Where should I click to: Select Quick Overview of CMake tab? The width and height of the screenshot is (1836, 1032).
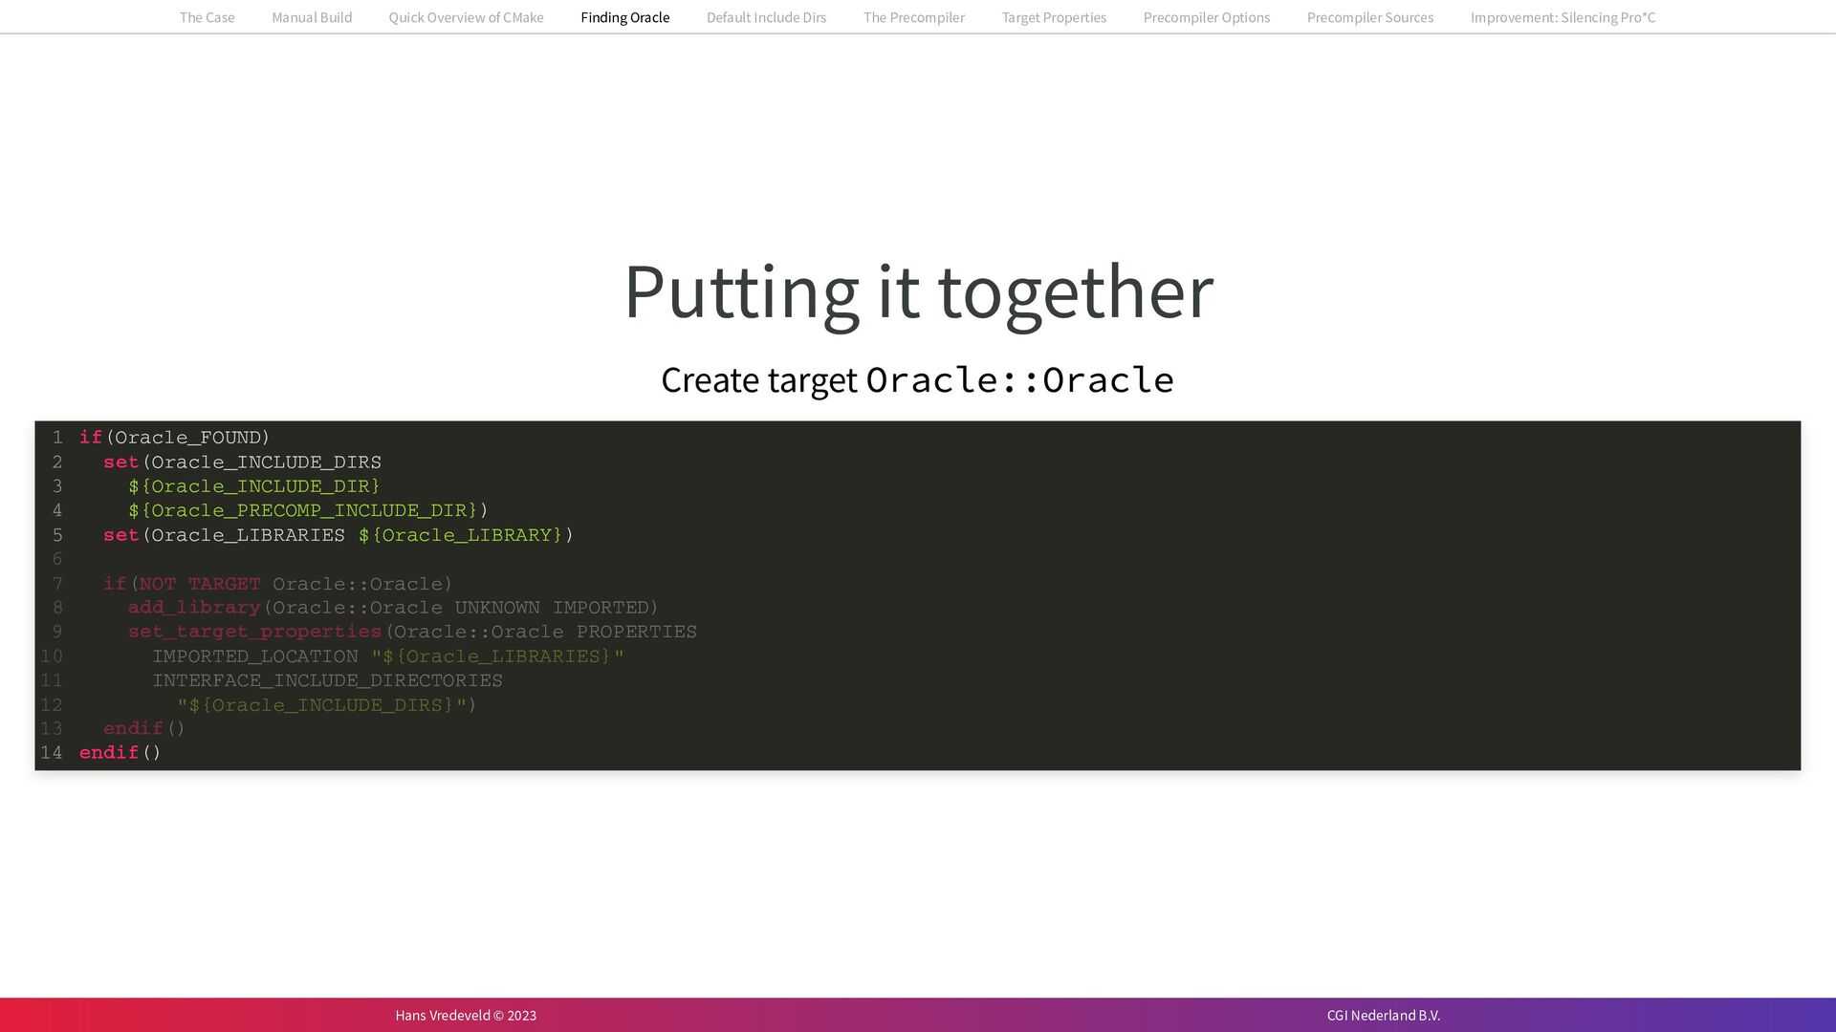[466, 17]
